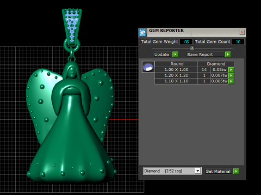Click the Set Material label
This screenshot has height=195, width=261.
[218, 171]
